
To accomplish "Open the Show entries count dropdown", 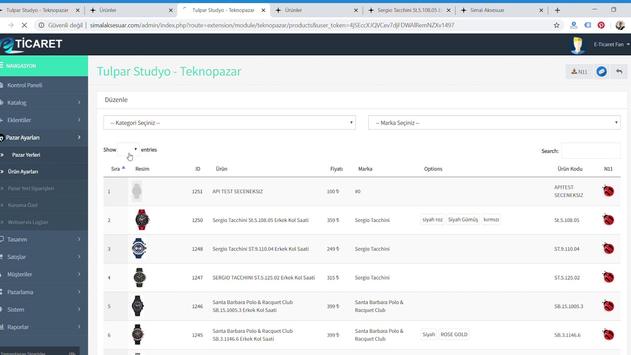I will click(129, 149).
